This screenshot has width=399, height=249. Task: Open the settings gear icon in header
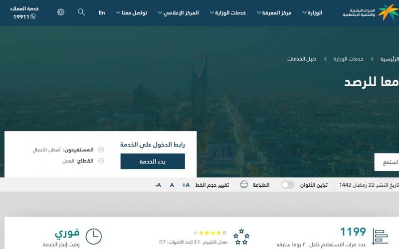60,12
